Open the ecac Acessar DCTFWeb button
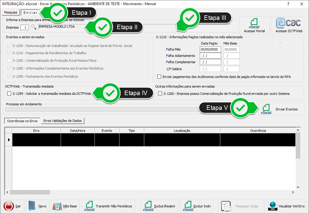The image size is (309, 214). pyautogui.click(x=289, y=26)
